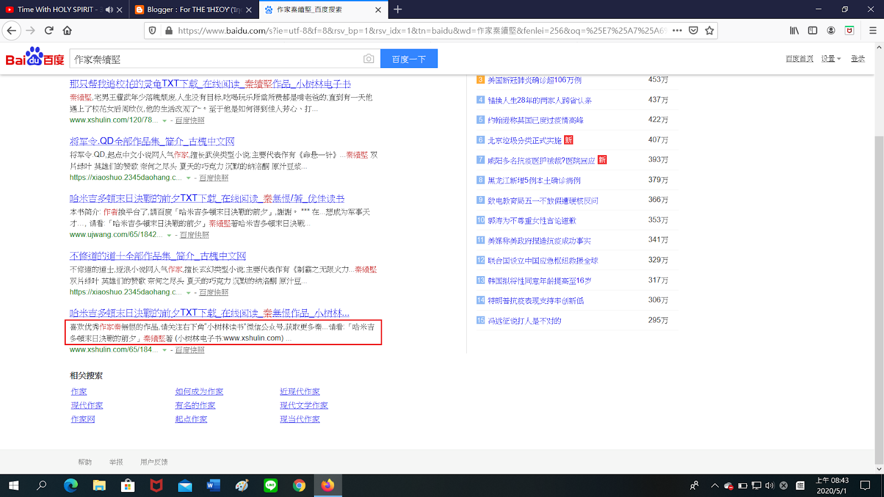The image size is (884, 497).
Task: Search by image with the camera icon
Action: coord(369,59)
